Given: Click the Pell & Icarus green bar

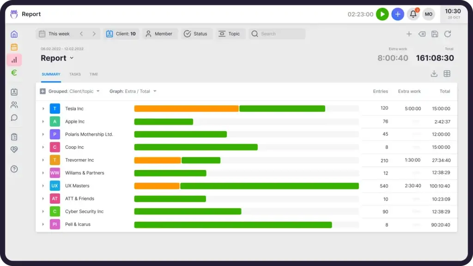Looking at the screenshot, I should [233, 225].
